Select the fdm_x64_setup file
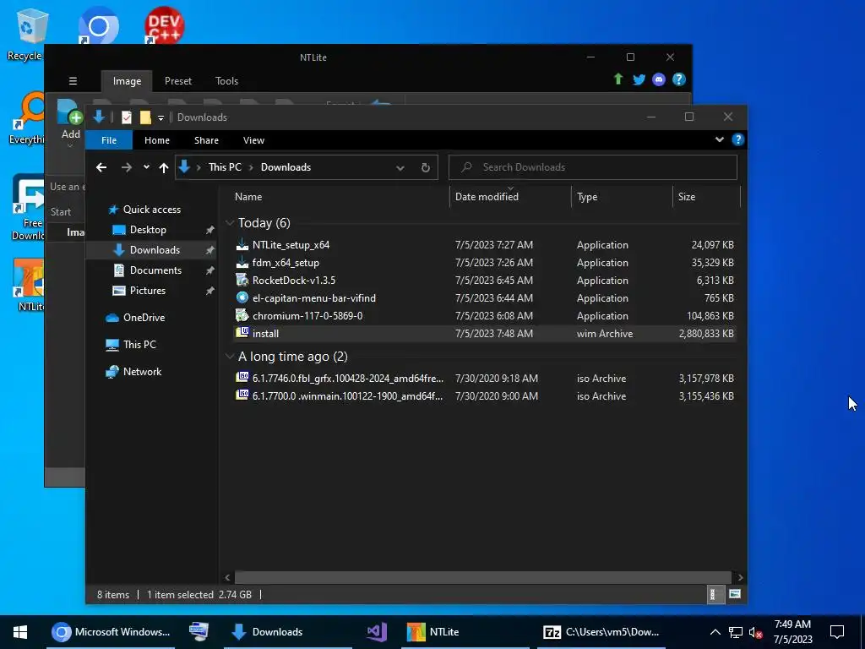This screenshot has height=649, width=865. tap(484, 263)
